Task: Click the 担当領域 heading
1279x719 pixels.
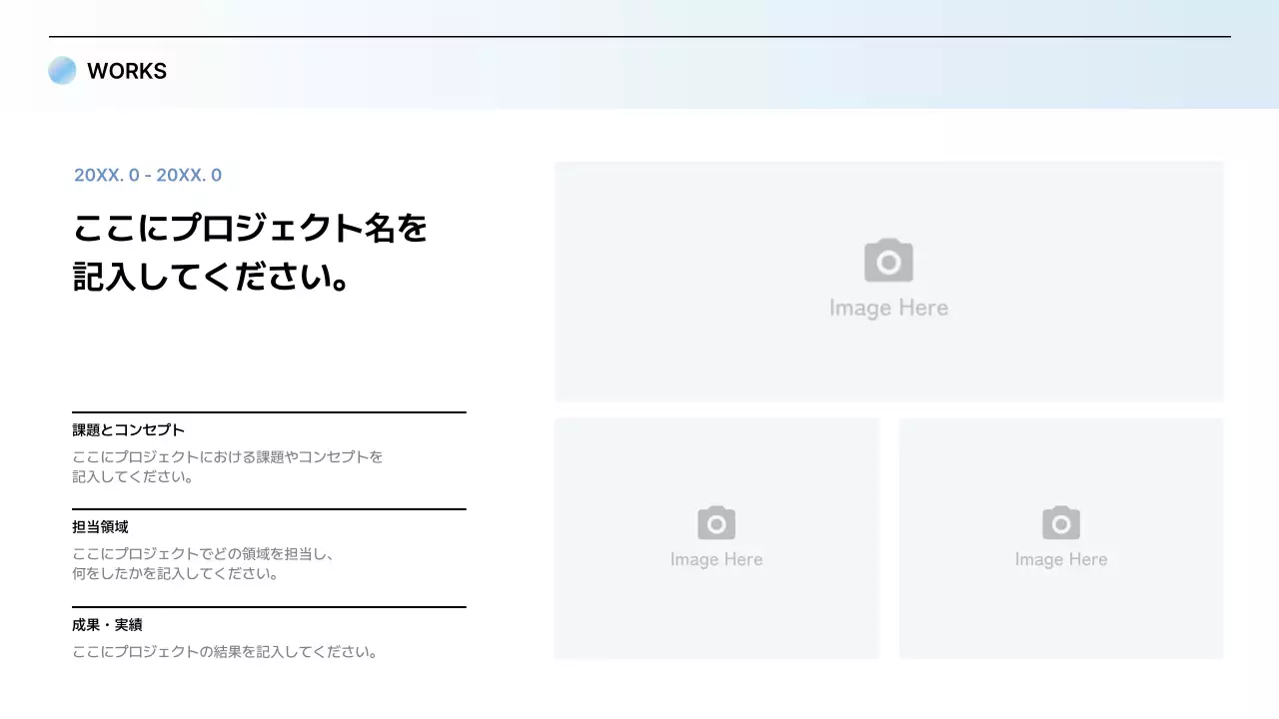Action: point(100,526)
